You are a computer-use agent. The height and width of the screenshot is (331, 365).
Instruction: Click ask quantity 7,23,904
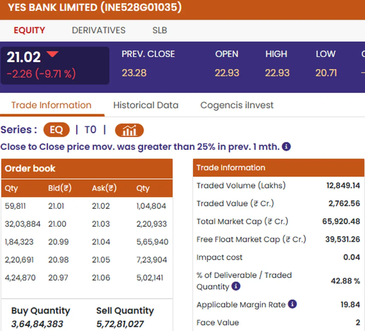(x=151, y=260)
